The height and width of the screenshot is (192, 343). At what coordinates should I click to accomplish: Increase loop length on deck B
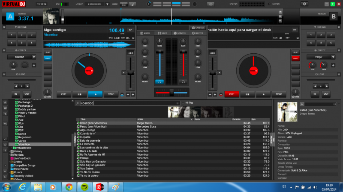click(326, 86)
